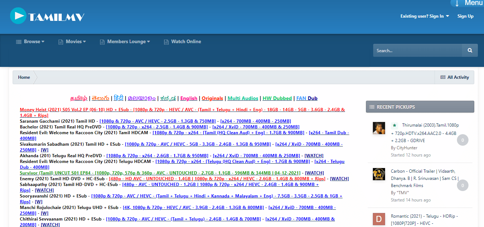Click reply count bubble on Thirumalai post
Viewport: 484px width, 227px height.
[462, 140]
